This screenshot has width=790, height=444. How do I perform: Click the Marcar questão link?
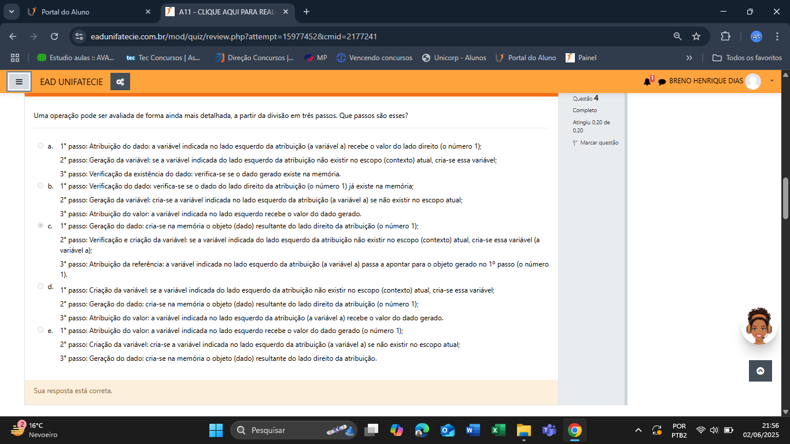[x=596, y=143]
